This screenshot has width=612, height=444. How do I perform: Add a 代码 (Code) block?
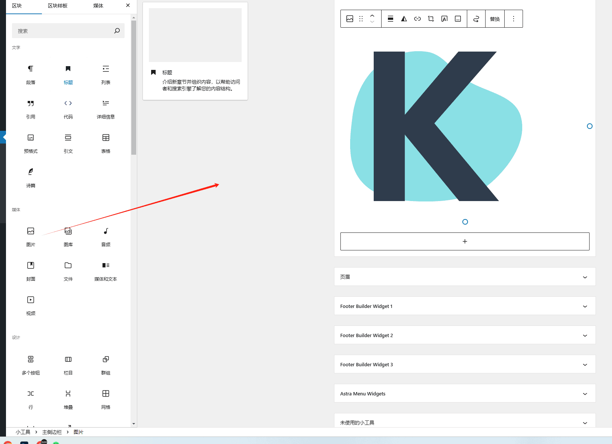(x=68, y=108)
